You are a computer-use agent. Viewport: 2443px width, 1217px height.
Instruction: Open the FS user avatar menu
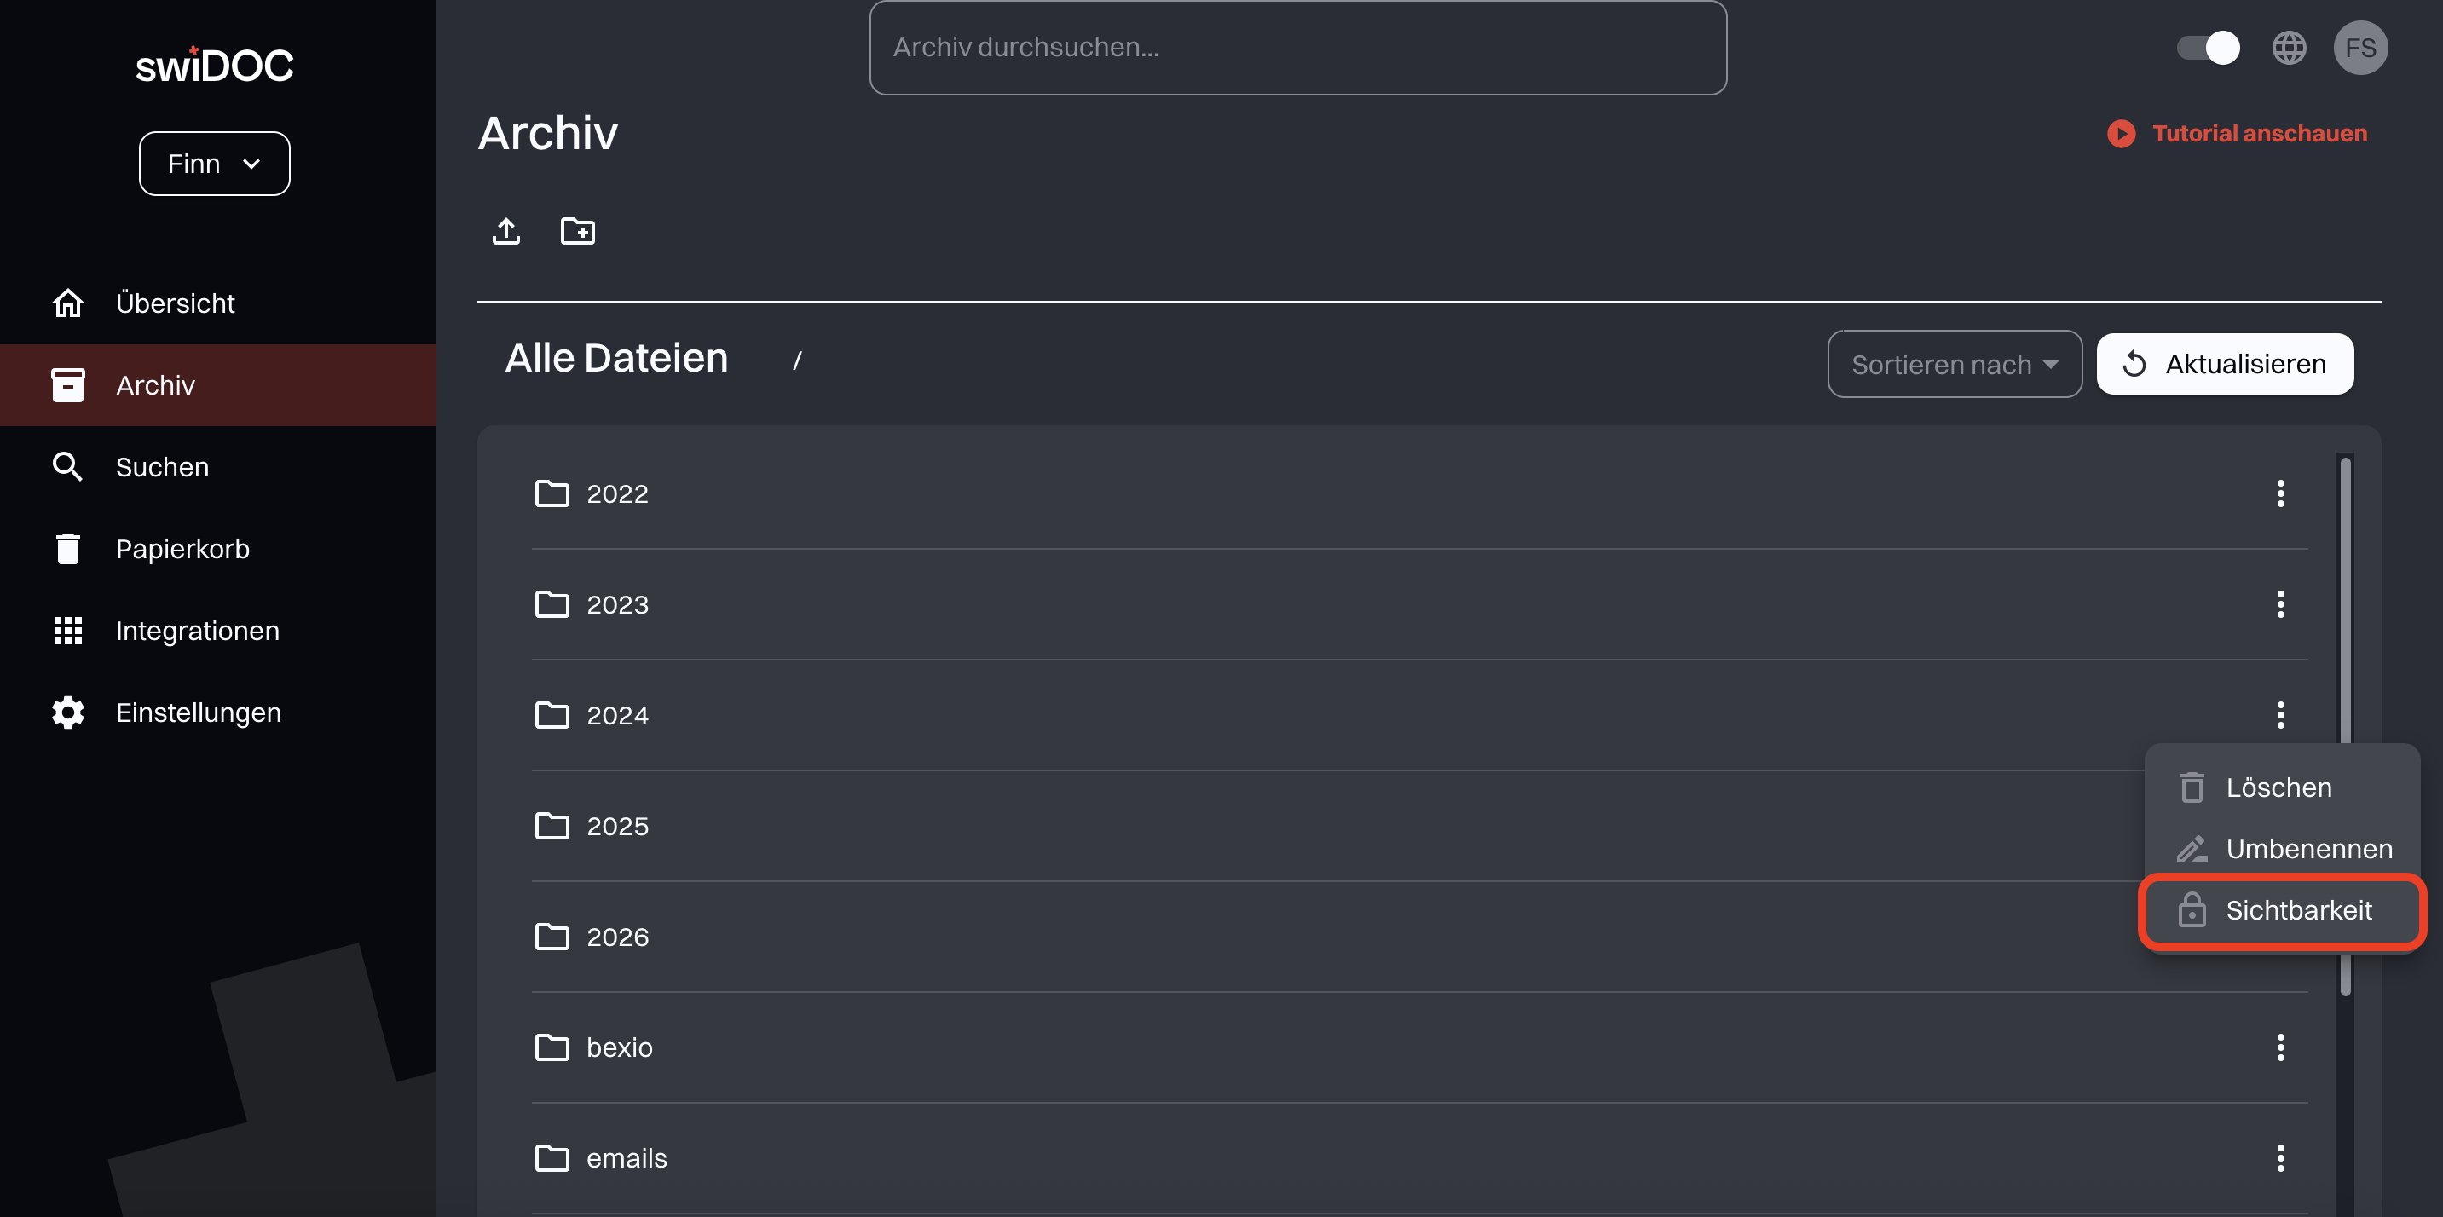(2359, 48)
